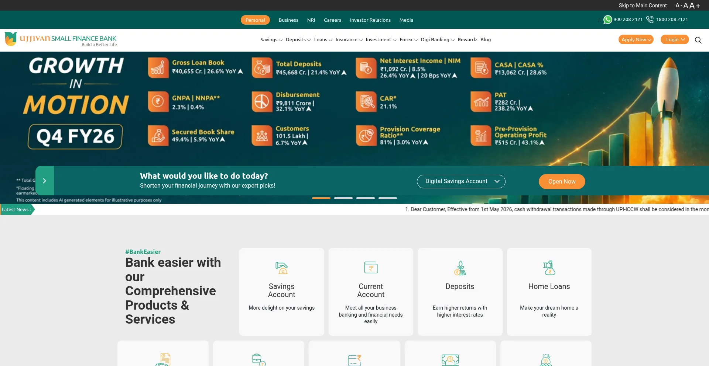Click the Pre-Provision Operating Profit icon
Image resolution: width=709 pixels, height=366 pixels.
coord(481,135)
